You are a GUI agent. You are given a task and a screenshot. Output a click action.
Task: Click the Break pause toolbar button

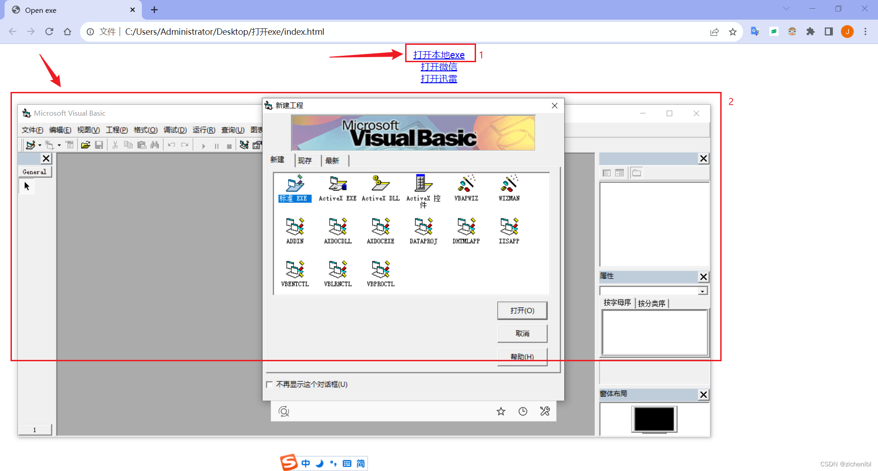click(x=216, y=146)
